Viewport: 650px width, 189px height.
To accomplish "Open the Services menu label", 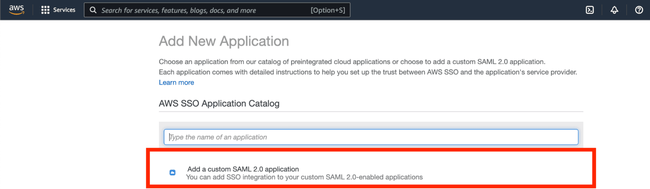I will point(64,10).
